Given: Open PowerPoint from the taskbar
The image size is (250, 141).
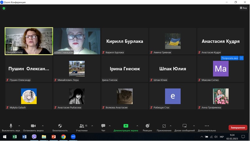Looking at the screenshot, I should point(54,137).
